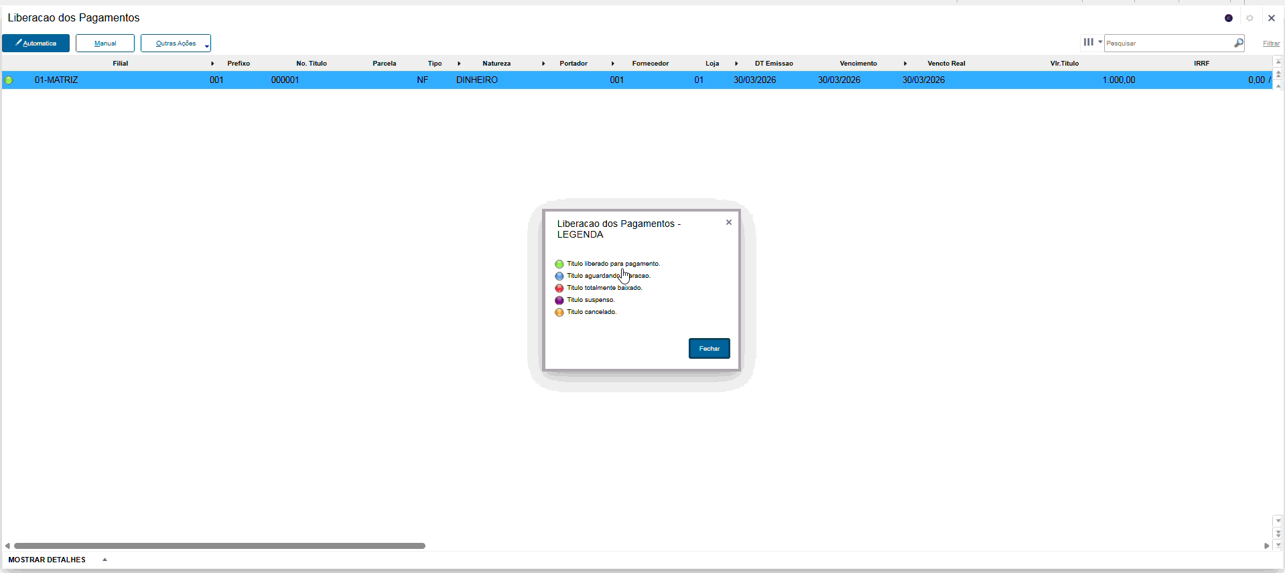Click the 000001 title number cell
Screen dimensions: 1285x573
pyautogui.click(x=285, y=80)
